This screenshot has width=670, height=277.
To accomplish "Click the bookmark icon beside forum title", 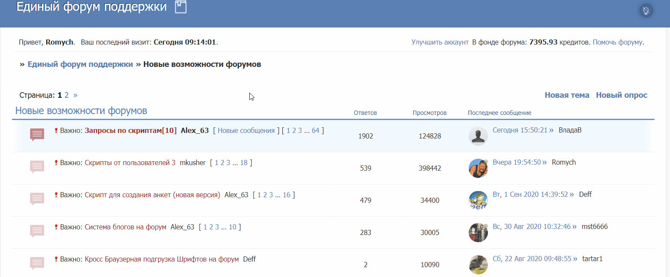I will (x=181, y=7).
